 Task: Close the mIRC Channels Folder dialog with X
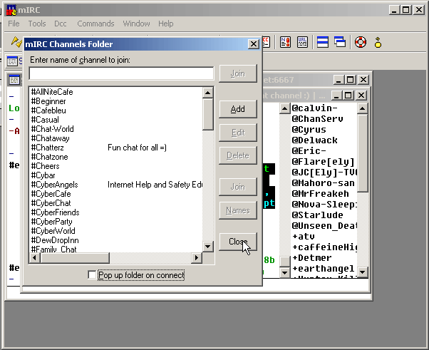coord(254,44)
